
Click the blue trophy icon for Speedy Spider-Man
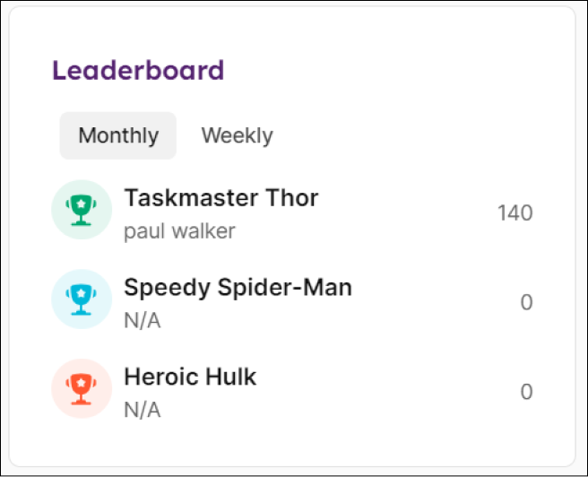click(81, 299)
